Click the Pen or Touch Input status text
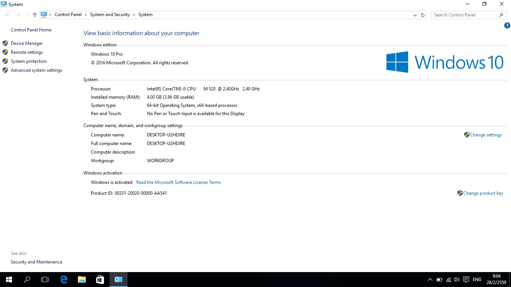 (x=196, y=114)
